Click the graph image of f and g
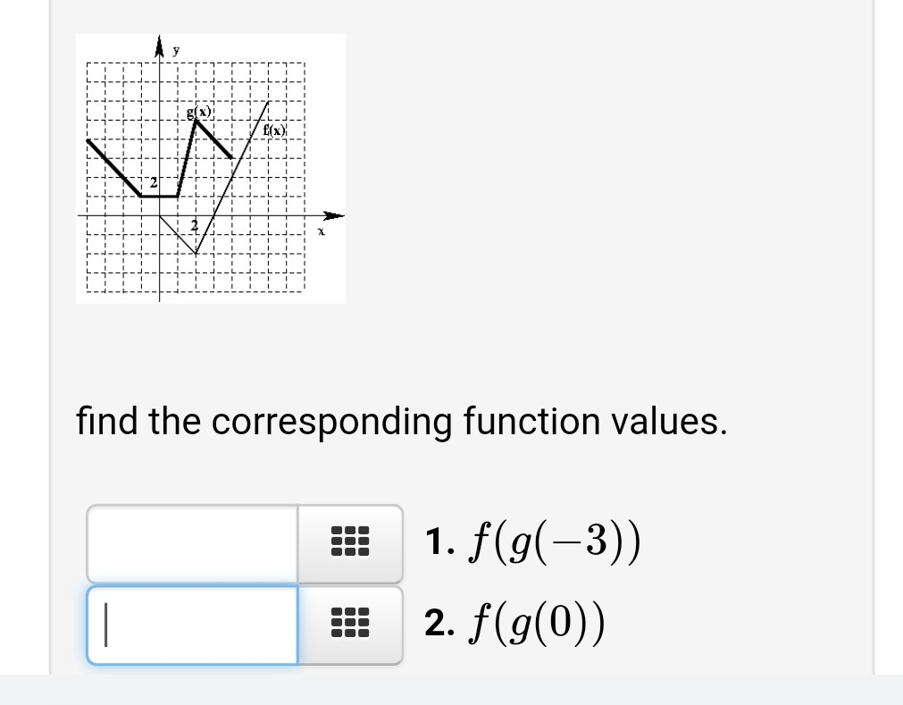 pos(211,167)
